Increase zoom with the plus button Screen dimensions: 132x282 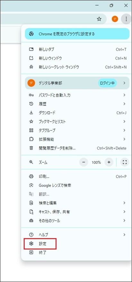[x=109, y=162]
